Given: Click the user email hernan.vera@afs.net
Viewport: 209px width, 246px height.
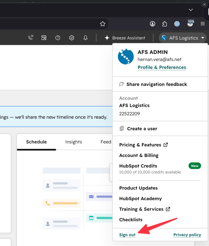Looking at the screenshot, I should coord(159,60).
